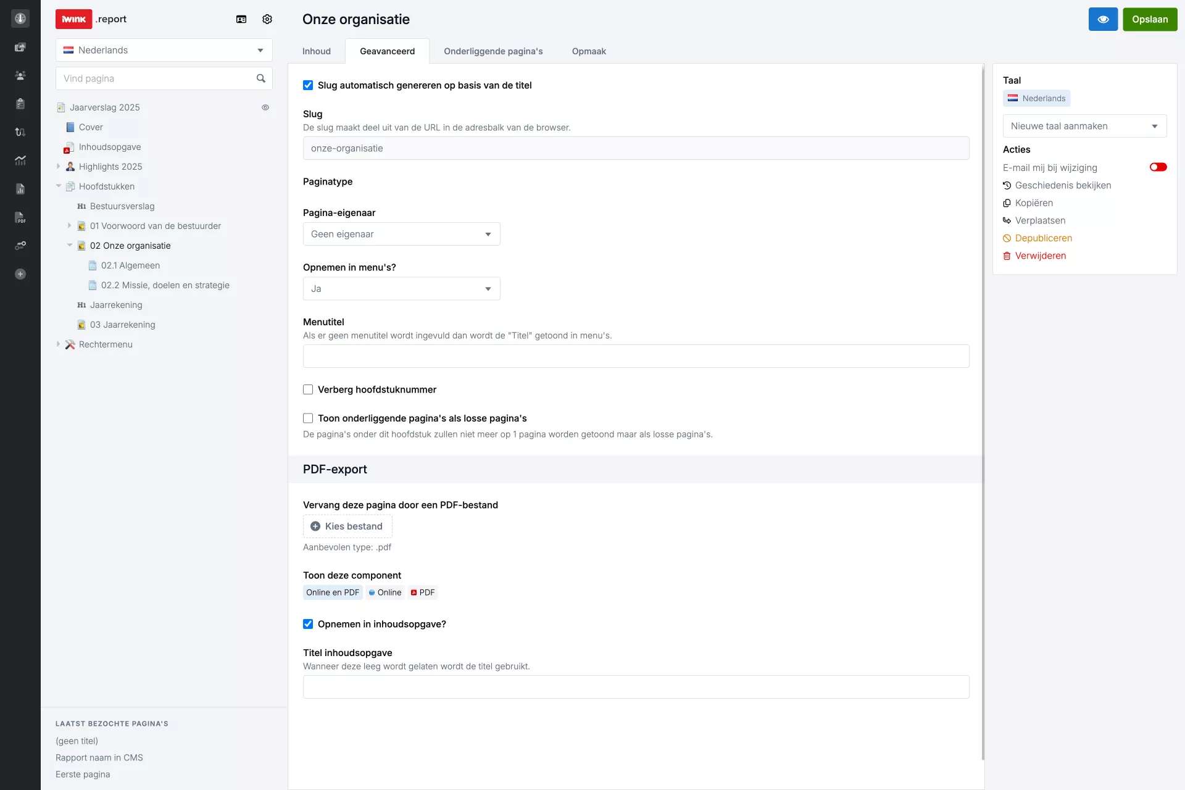Toggle E-mail mij bij wijziging switch

1158,167
